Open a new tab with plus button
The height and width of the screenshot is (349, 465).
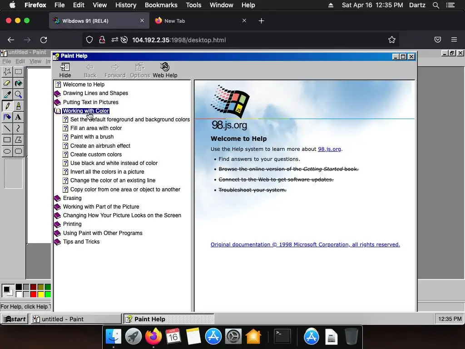point(261,21)
